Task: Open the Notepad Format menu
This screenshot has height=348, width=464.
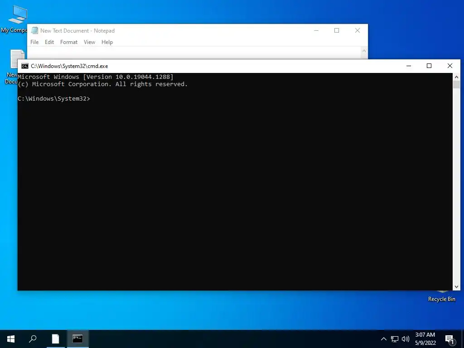Action: pos(69,42)
